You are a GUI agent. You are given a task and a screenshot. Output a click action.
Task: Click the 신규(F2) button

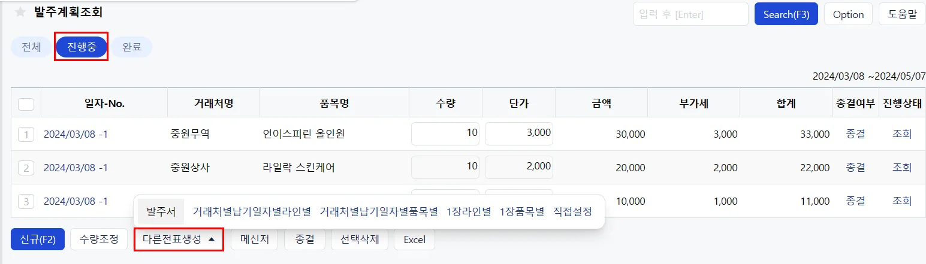[x=38, y=239]
